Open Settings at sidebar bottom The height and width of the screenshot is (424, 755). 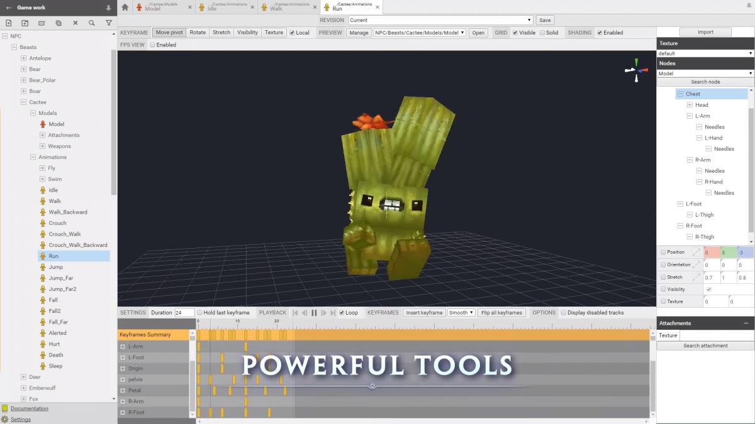(x=20, y=420)
